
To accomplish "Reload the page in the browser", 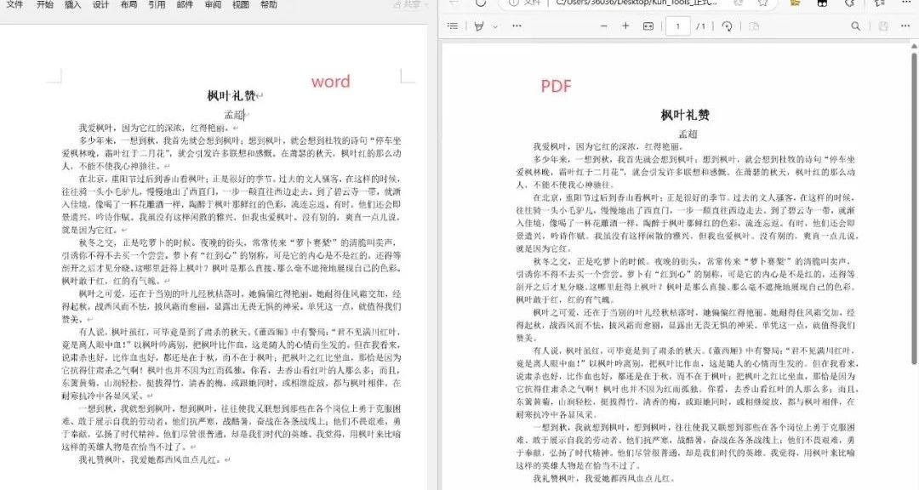I will click(481, 3).
